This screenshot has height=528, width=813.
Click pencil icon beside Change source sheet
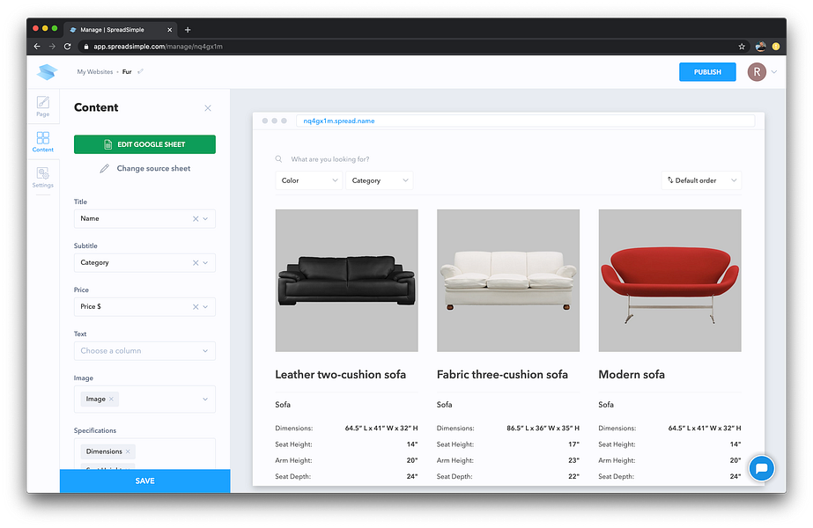(x=104, y=168)
